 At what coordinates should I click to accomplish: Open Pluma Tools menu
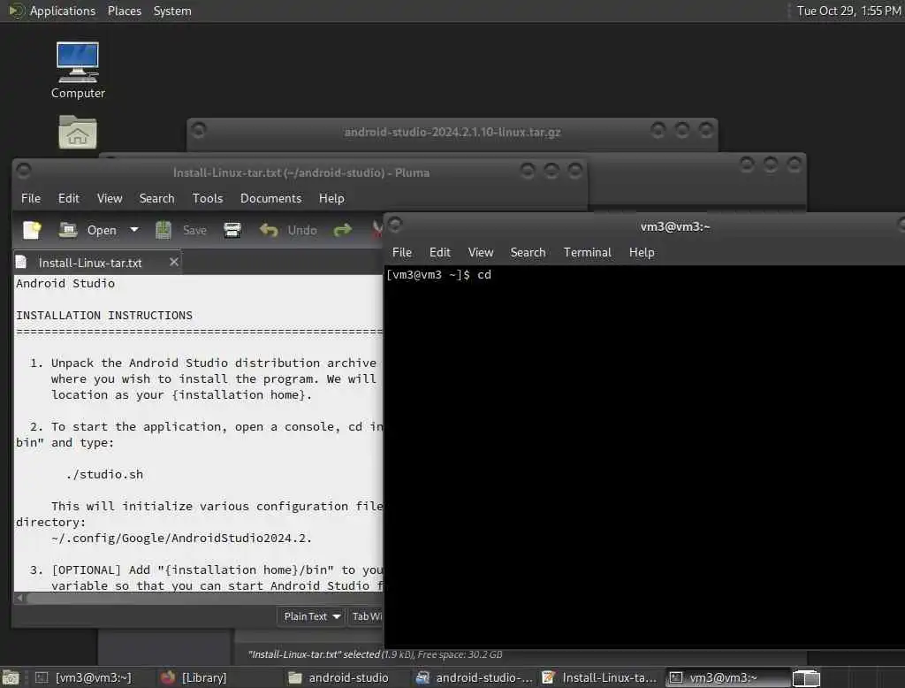coord(207,198)
